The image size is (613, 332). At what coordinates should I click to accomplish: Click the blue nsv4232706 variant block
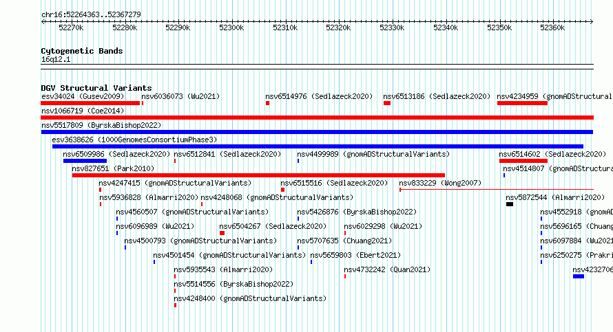click(x=579, y=276)
